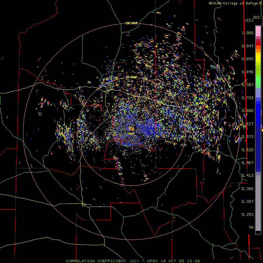Pick the pink segment atop the color bar
Image resolution: width=263 pixels, height=263 pixels.
(x=258, y=31)
